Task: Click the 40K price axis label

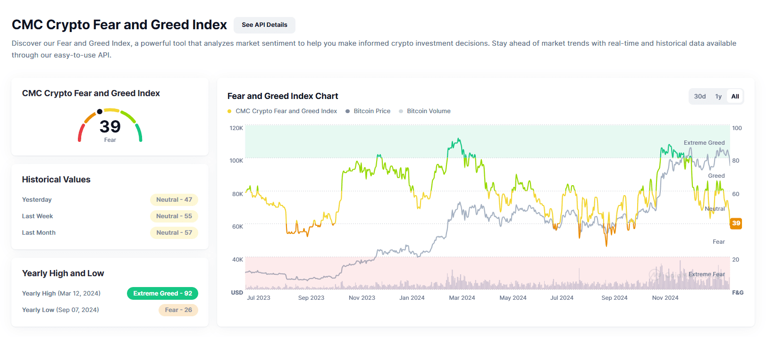Action: 238,260
